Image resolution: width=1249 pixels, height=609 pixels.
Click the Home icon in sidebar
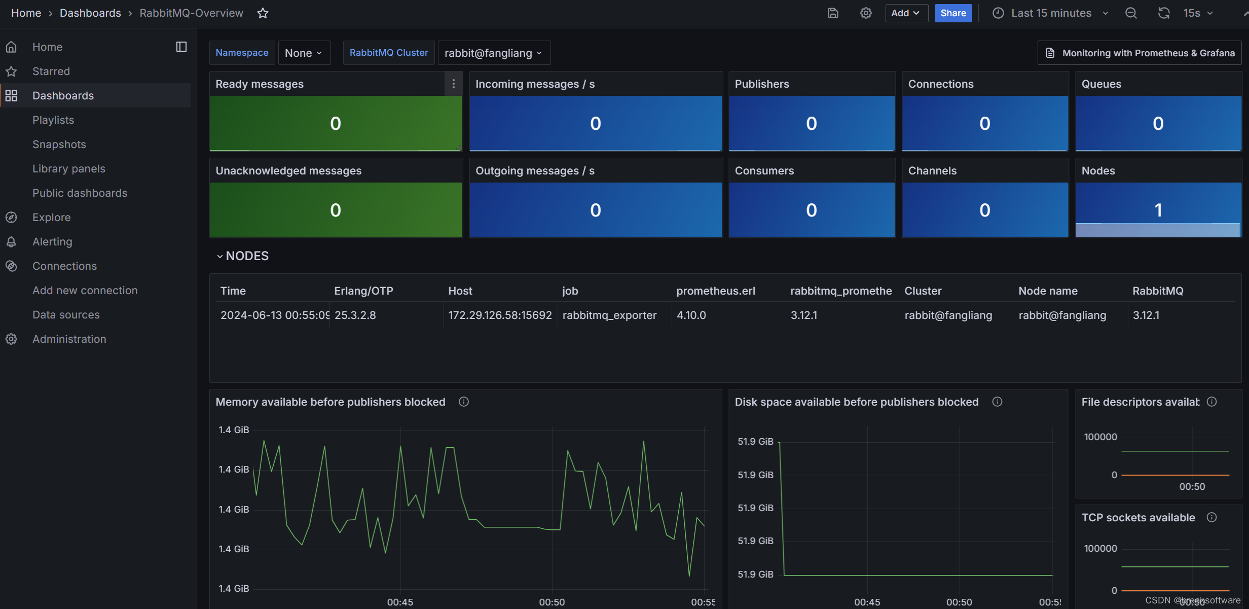pyautogui.click(x=11, y=47)
